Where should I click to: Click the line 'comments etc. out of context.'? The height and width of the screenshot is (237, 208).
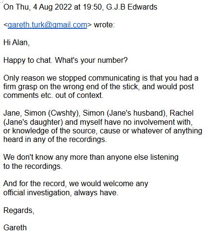click(x=53, y=95)
